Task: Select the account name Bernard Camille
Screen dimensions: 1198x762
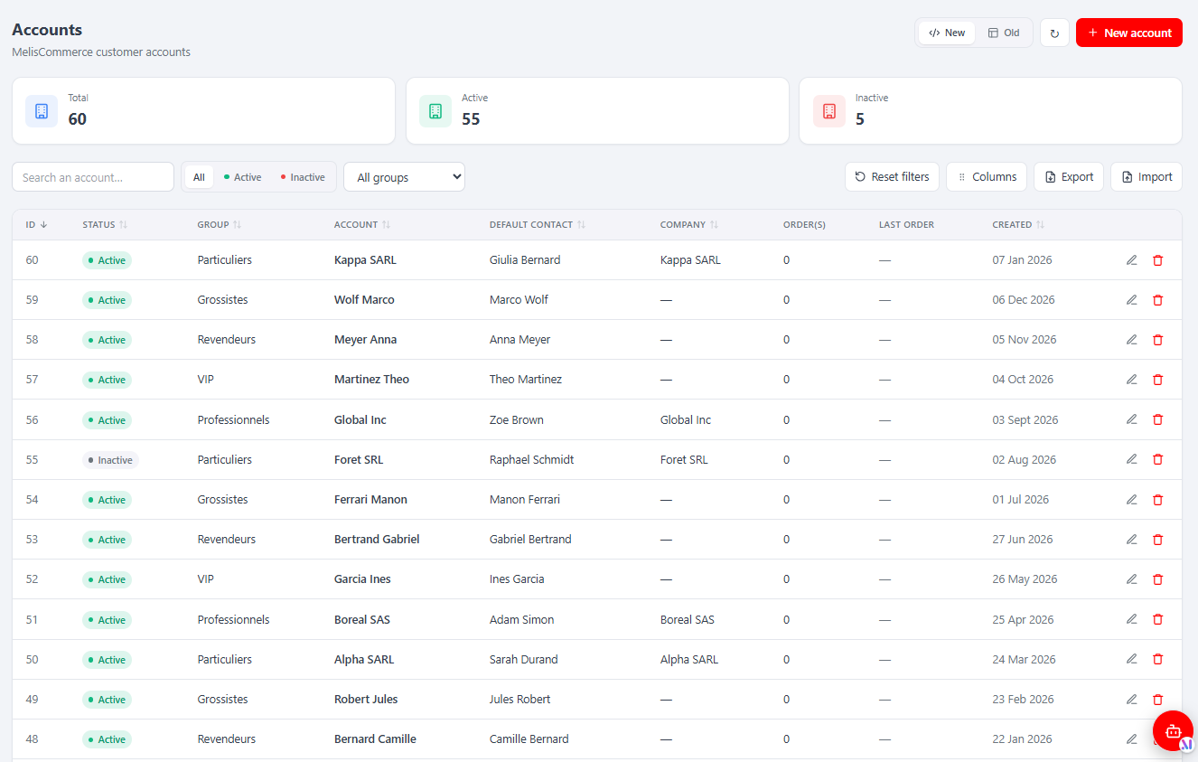Action: [x=375, y=738]
